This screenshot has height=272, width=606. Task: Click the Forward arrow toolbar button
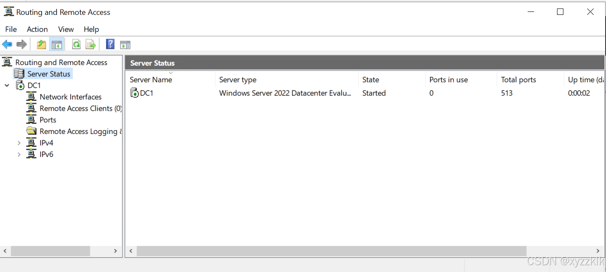click(x=22, y=44)
